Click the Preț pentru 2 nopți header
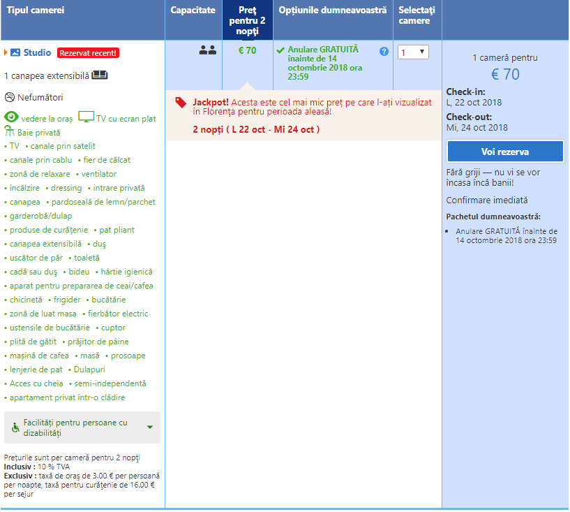 [247, 20]
